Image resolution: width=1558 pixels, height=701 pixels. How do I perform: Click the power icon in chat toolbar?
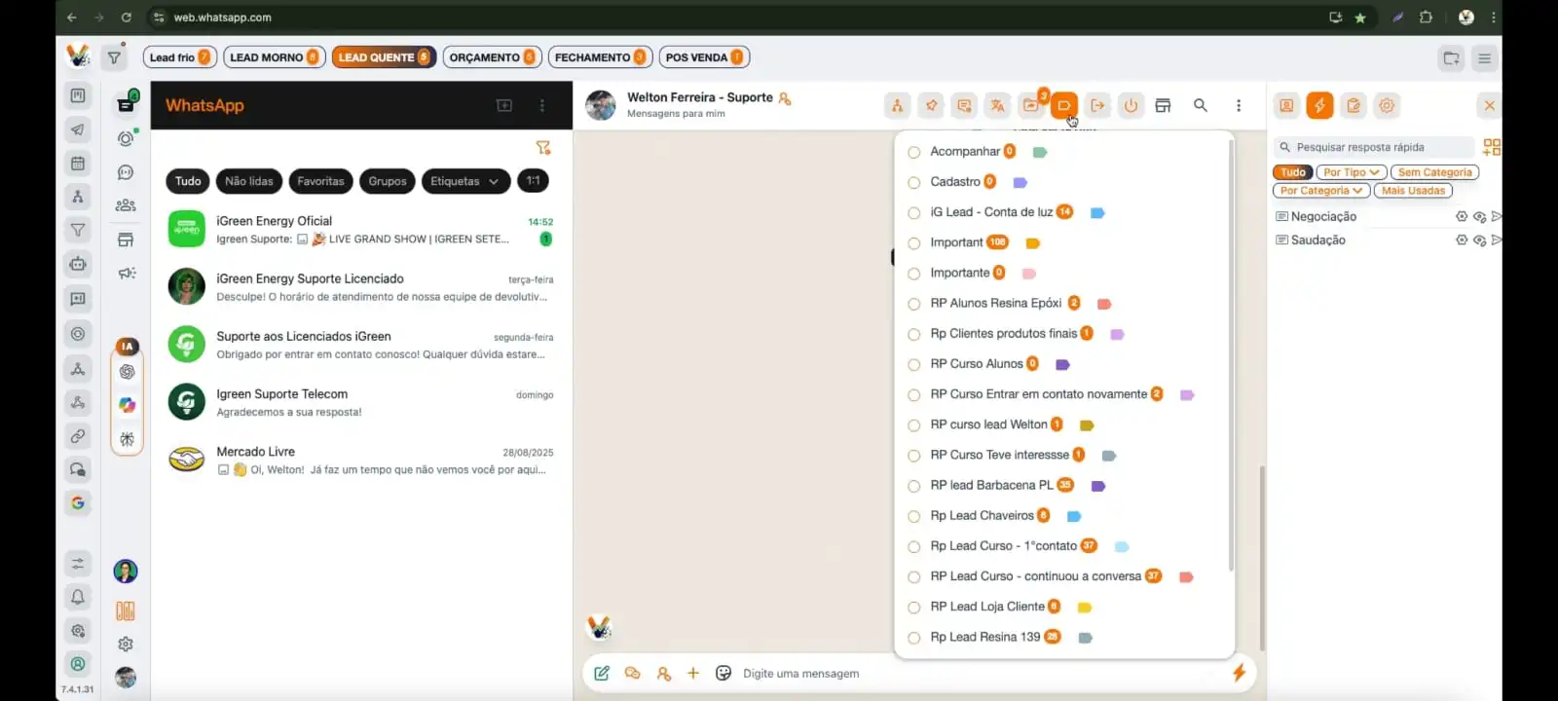(x=1131, y=105)
